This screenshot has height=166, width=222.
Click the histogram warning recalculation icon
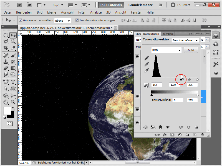[x=146, y=85]
